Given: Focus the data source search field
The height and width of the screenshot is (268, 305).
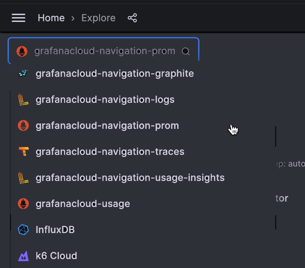Looking at the screenshot, I should tap(105, 51).
